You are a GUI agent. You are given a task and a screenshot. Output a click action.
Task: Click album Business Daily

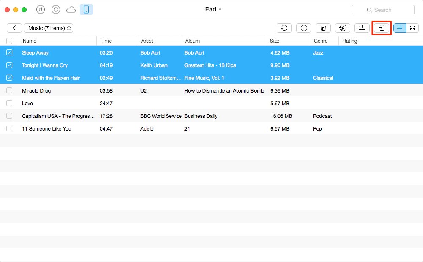point(201,116)
